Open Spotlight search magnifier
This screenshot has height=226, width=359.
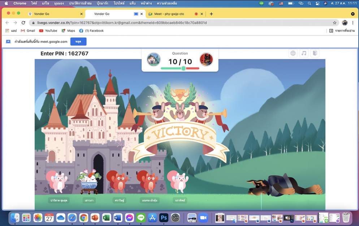point(309,3)
